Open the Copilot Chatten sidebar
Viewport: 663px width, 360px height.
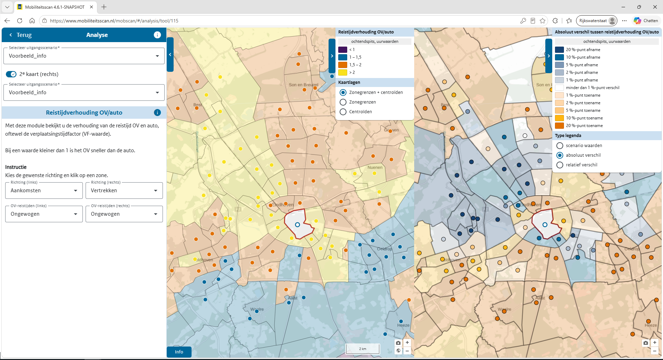click(646, 21)
